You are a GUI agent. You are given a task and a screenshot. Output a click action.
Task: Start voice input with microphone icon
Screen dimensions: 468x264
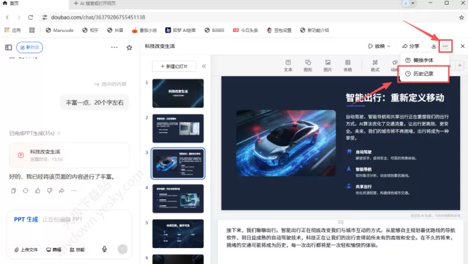click(x=104, y=249)
